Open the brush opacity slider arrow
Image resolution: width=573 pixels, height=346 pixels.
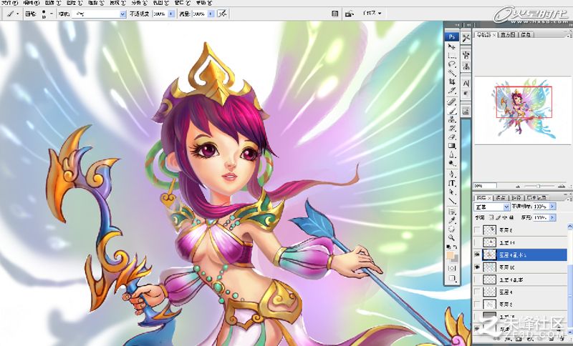coord(171,14)
